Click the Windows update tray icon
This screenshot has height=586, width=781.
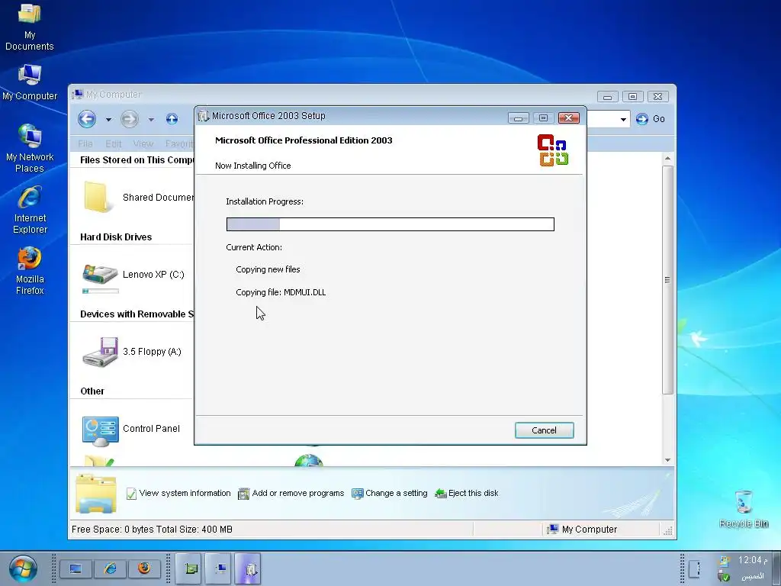[725, 561]
